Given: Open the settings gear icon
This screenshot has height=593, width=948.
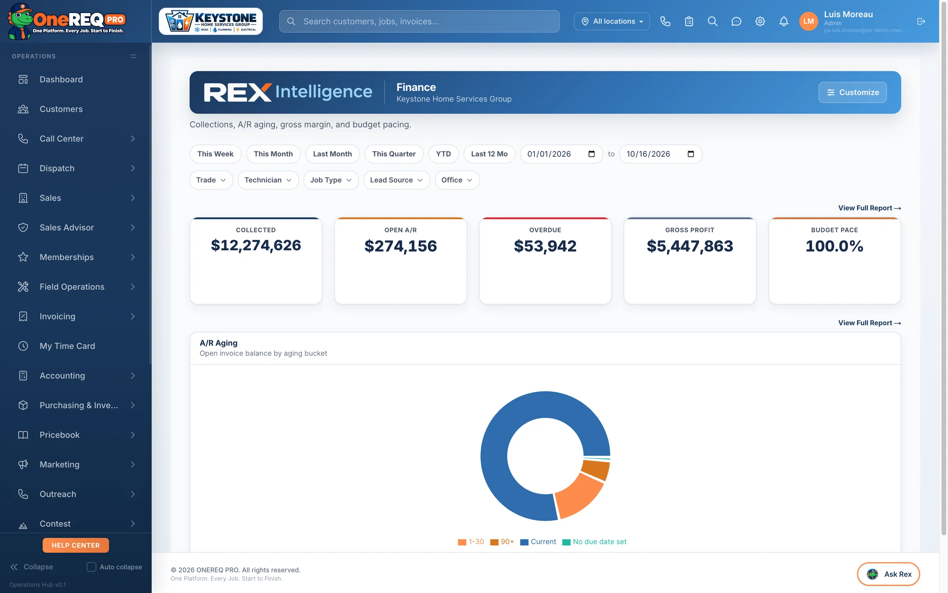Looking at the screenshot, I should (760, 21).
